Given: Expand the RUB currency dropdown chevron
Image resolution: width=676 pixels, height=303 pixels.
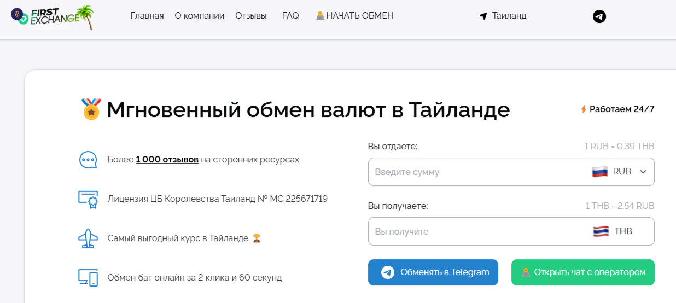Looking at the screenshot, I should [643, 172].
